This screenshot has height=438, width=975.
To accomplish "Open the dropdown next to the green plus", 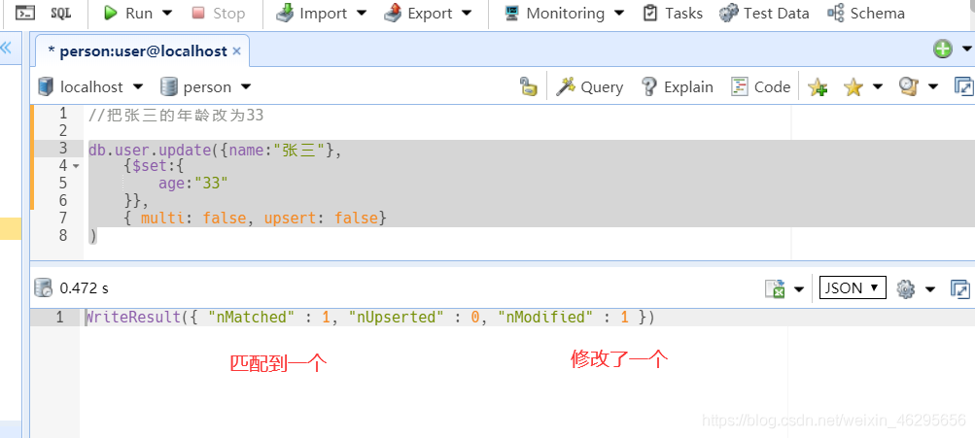I will point(967,50).
